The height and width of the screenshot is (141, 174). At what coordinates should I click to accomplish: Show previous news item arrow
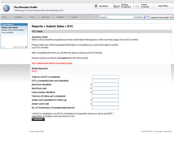pyautogui.click(x=2, y=47)
